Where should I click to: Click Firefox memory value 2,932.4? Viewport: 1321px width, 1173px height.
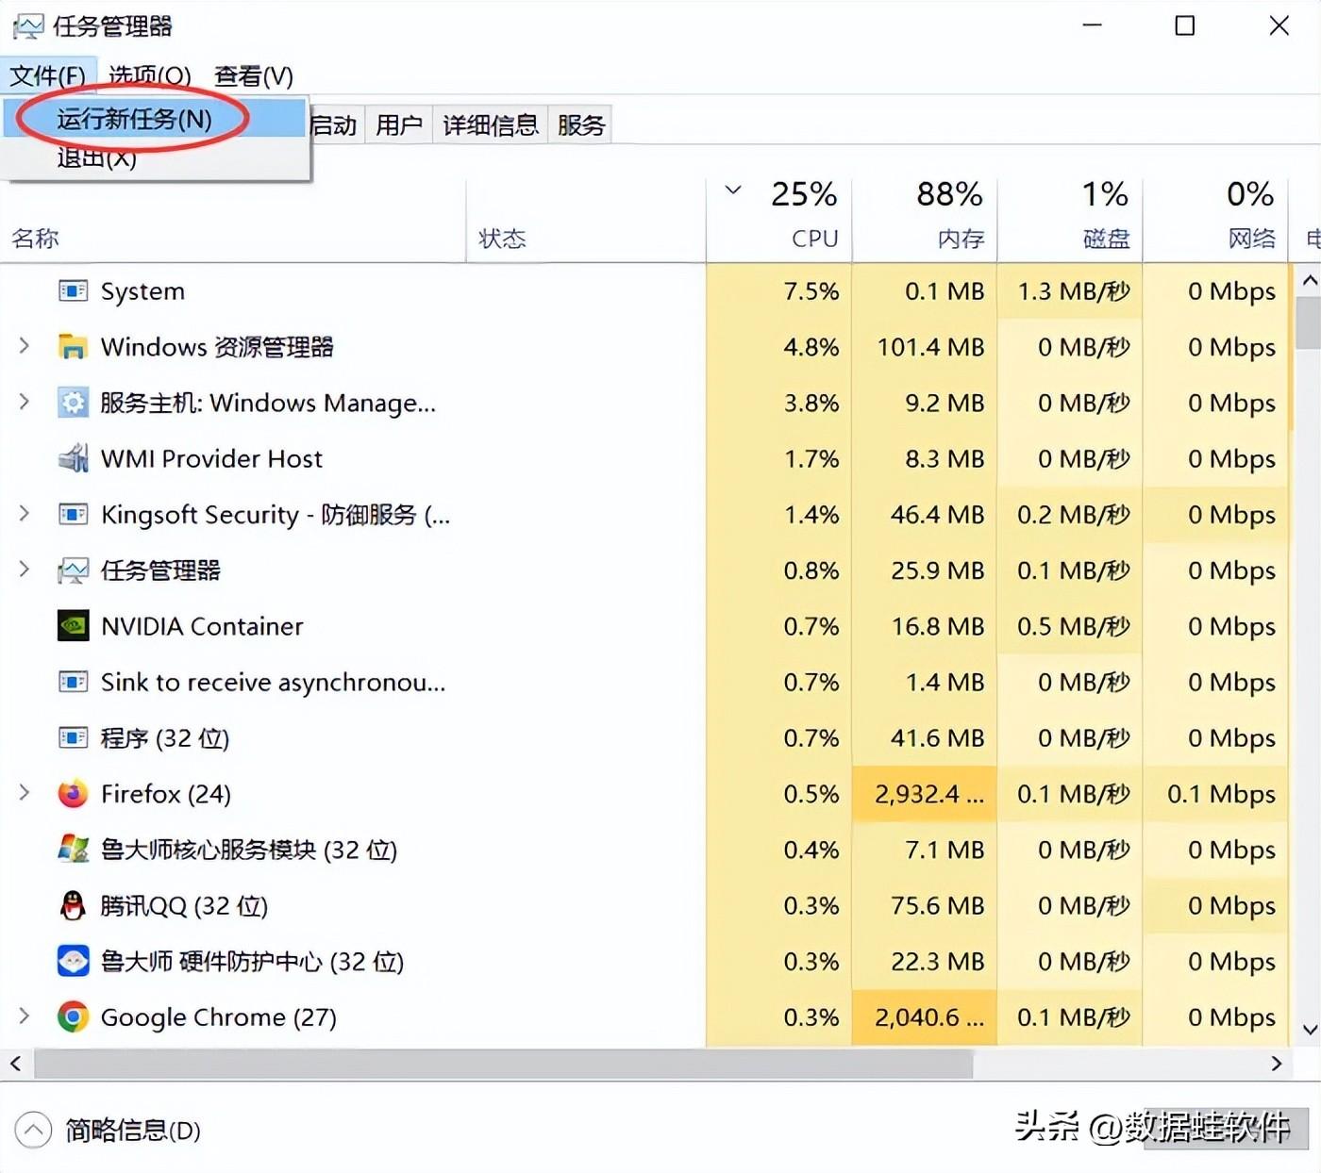pos(925,794)
